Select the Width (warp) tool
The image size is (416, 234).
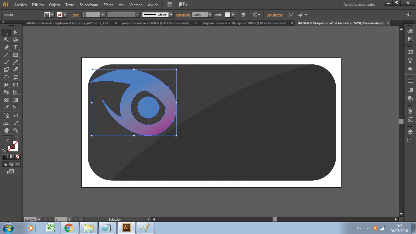click(6, 85)
